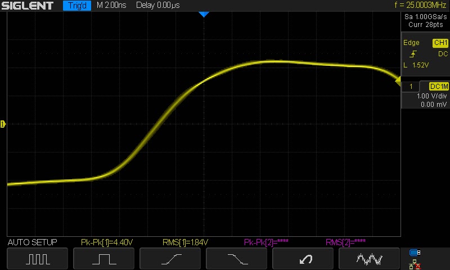
Task: Click the RMS[1]=1.84V measurement
Action: [185, 242]
